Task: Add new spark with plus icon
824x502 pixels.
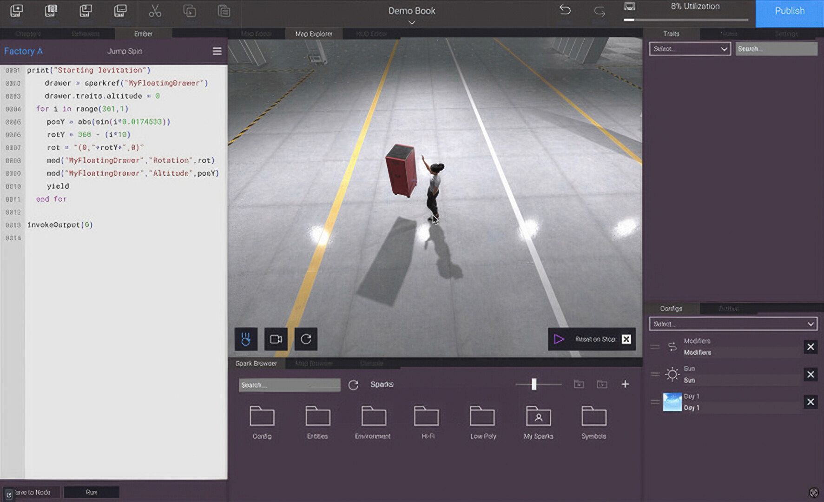Action: pyautogui.click(x=625, y=384)
